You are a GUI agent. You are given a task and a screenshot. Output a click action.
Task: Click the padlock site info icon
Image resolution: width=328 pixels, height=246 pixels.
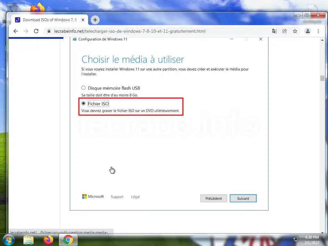49,31
